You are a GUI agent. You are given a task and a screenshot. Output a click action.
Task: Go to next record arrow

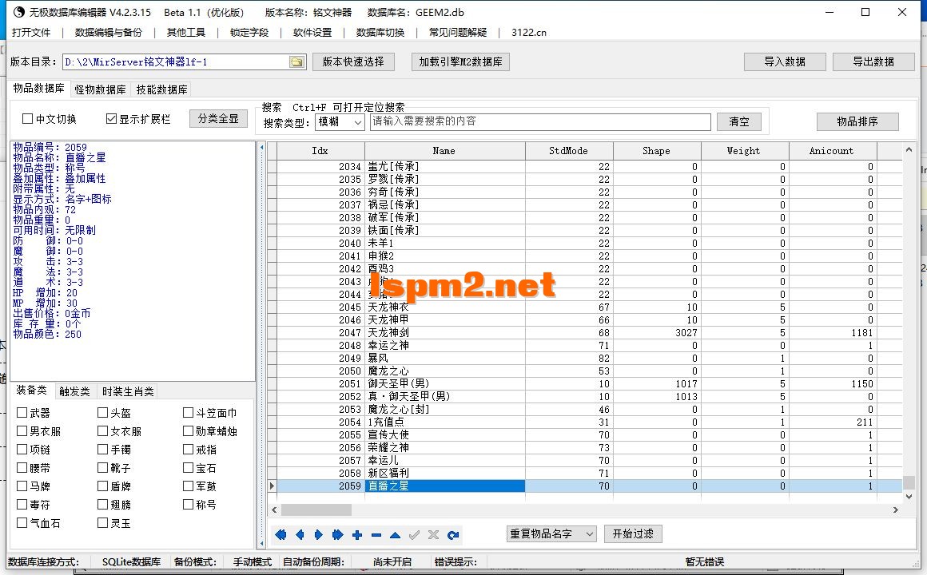(319, 535)
